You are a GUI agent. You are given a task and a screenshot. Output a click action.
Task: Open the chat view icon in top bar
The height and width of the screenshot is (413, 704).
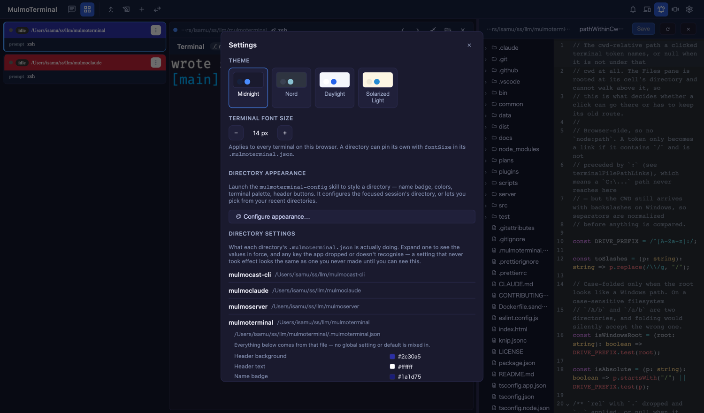72,9
